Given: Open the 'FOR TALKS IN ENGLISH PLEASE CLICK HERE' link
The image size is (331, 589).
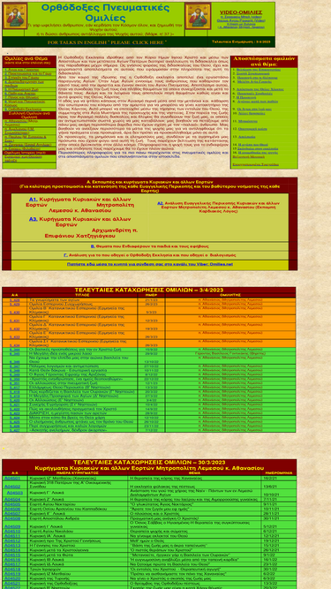Looking at the screenshot, I should point(107,42).
